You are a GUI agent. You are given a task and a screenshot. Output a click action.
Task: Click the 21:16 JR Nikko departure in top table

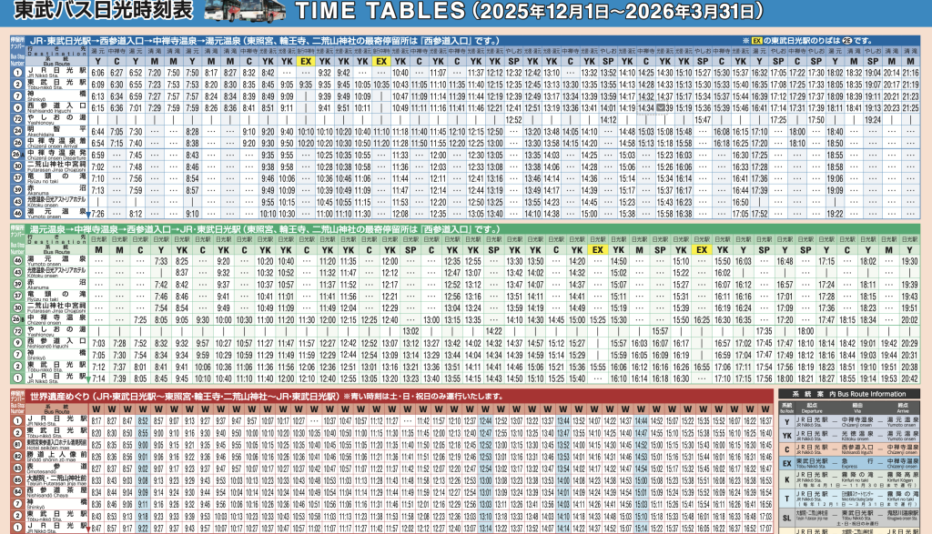tap(910, 73)
